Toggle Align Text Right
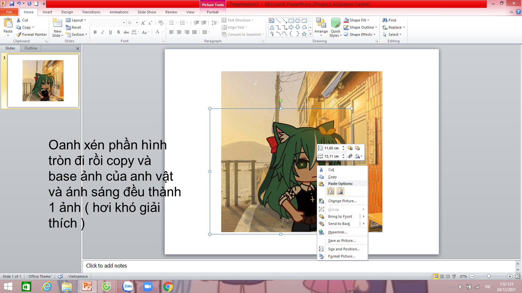This screenshot has width=522, height=293. tap(187, 32)
